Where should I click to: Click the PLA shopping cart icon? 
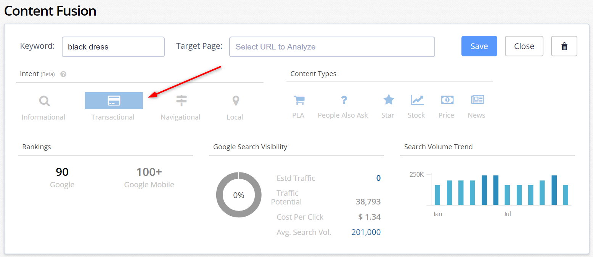[299, 100]
